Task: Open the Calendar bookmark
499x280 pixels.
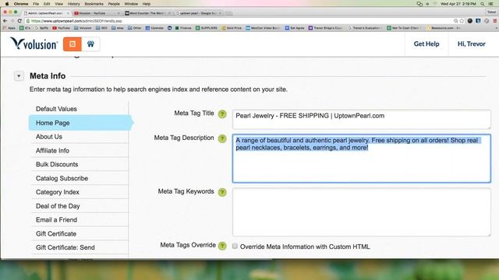Action: point(154,28)
